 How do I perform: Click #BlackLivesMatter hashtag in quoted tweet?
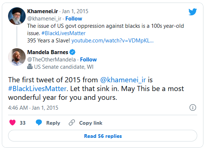coord(63,33)
